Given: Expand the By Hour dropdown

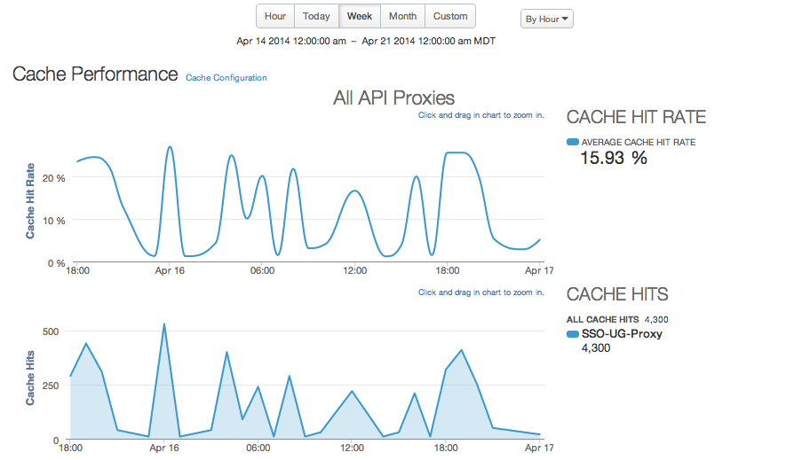Looking at the screenshot, I should [x=547, y=19].
